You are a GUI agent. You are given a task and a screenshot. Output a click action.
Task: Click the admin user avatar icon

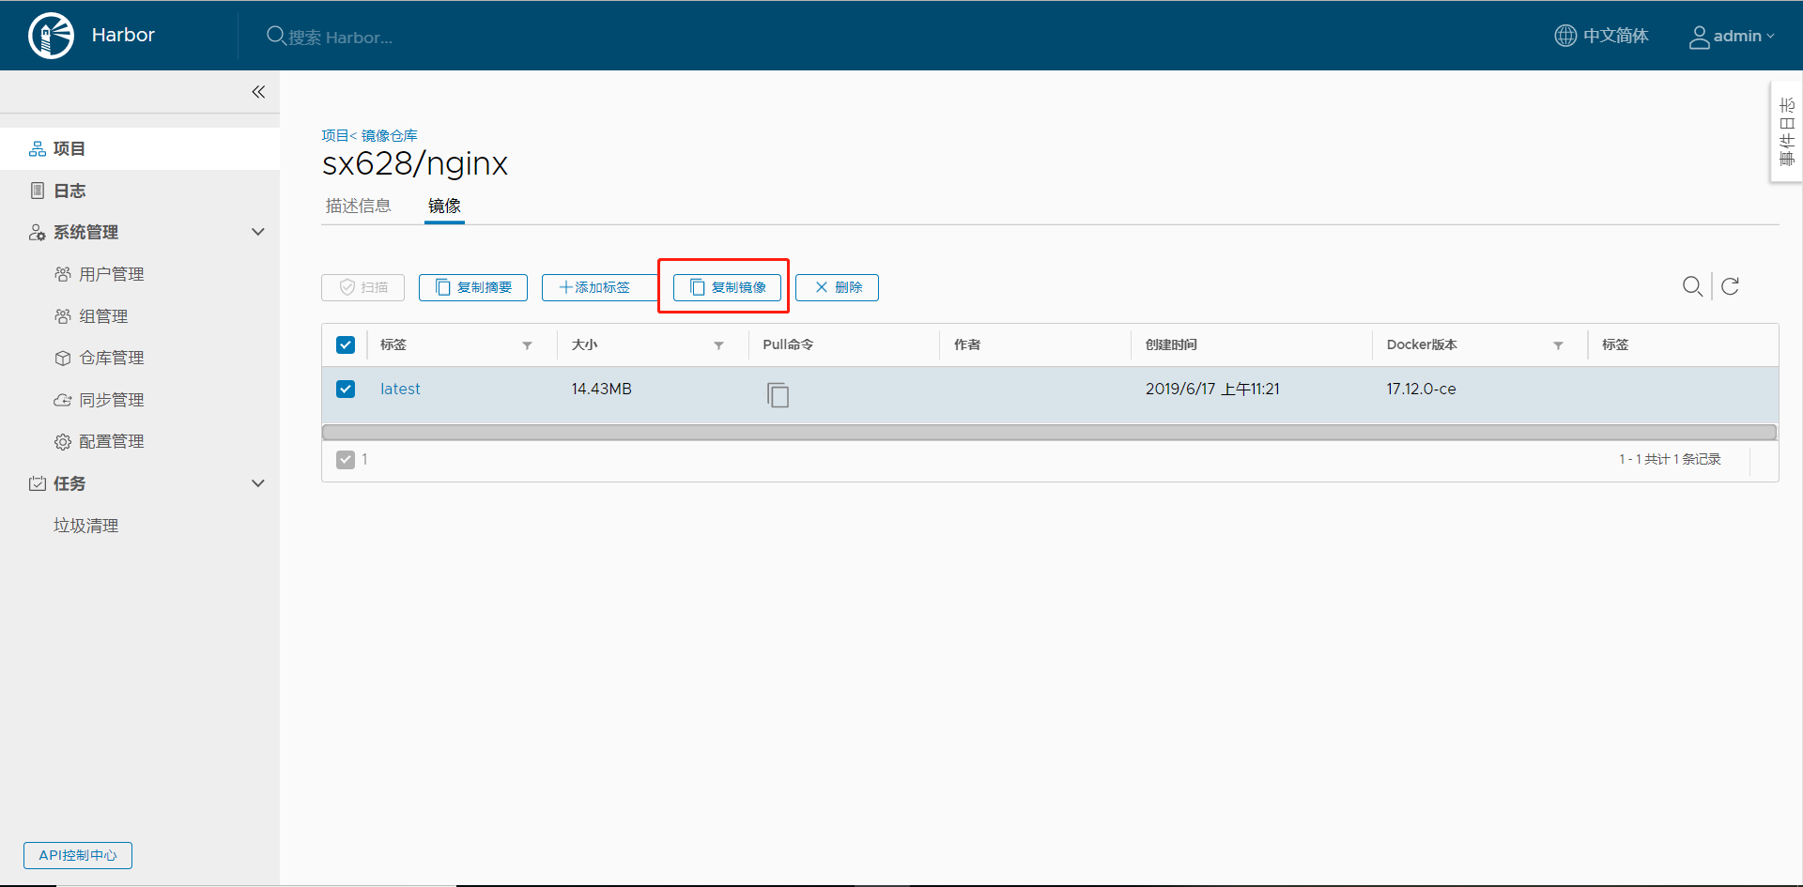(1699, 37)
